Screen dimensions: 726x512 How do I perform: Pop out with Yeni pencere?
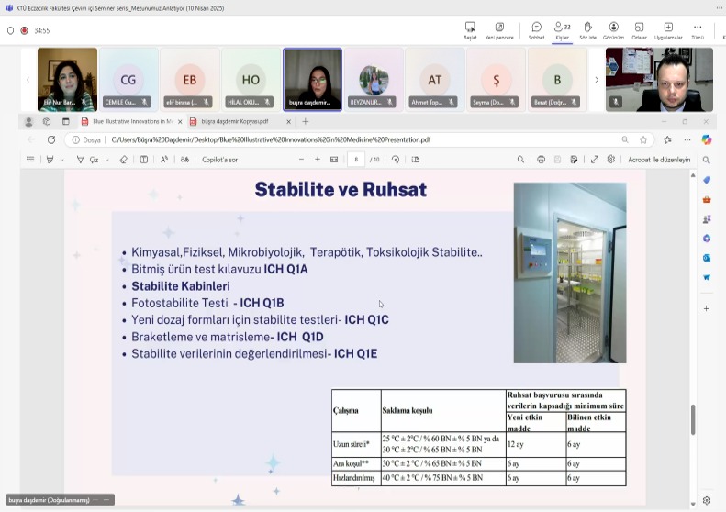tap(499, 30)
